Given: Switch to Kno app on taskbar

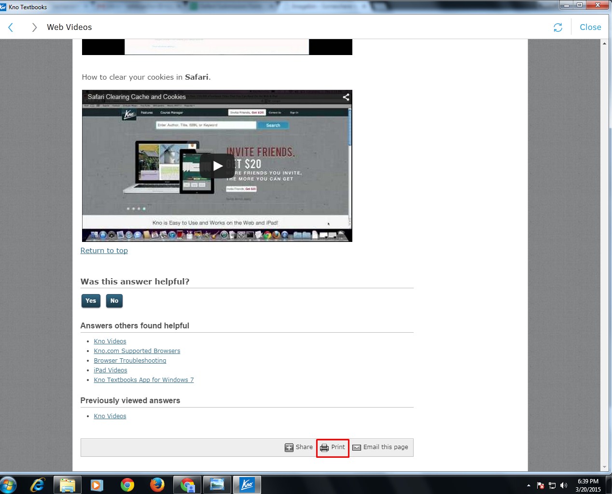Looking at the screenshot, I should (x=247, y=485).
